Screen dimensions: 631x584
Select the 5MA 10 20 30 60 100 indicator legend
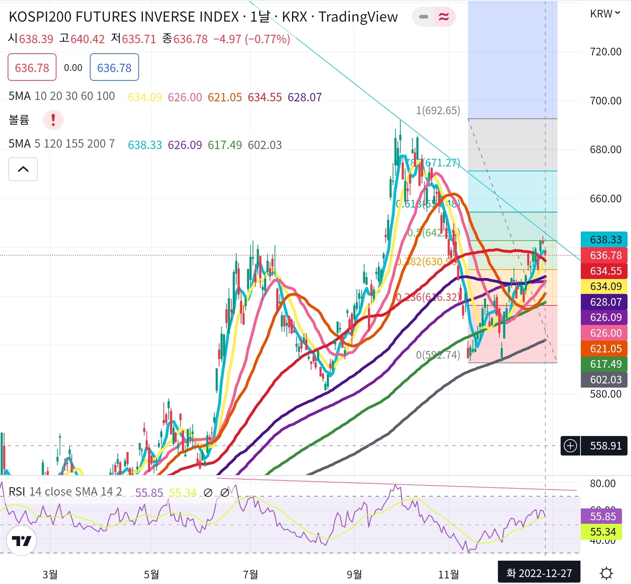point(62,96)
